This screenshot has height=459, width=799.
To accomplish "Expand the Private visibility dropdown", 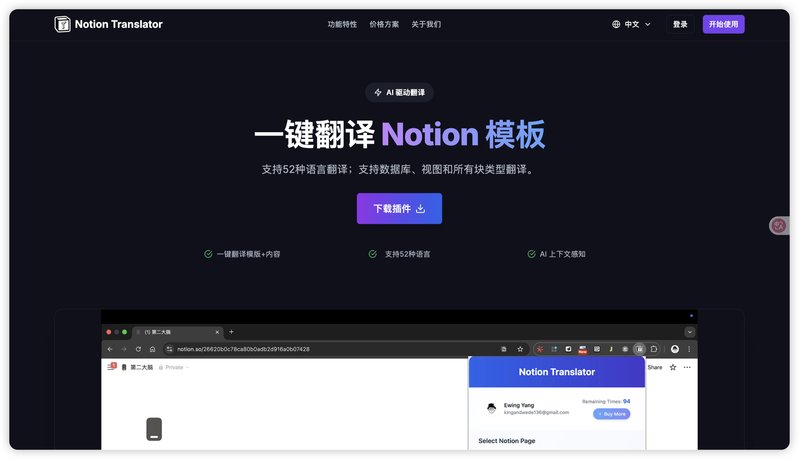I will point(174,367).
